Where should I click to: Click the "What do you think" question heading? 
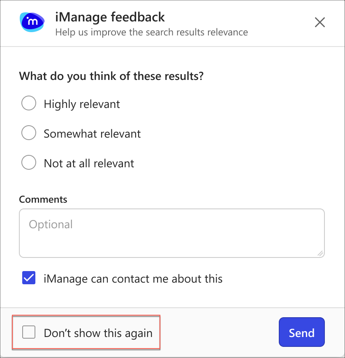[x=111, y=76]
